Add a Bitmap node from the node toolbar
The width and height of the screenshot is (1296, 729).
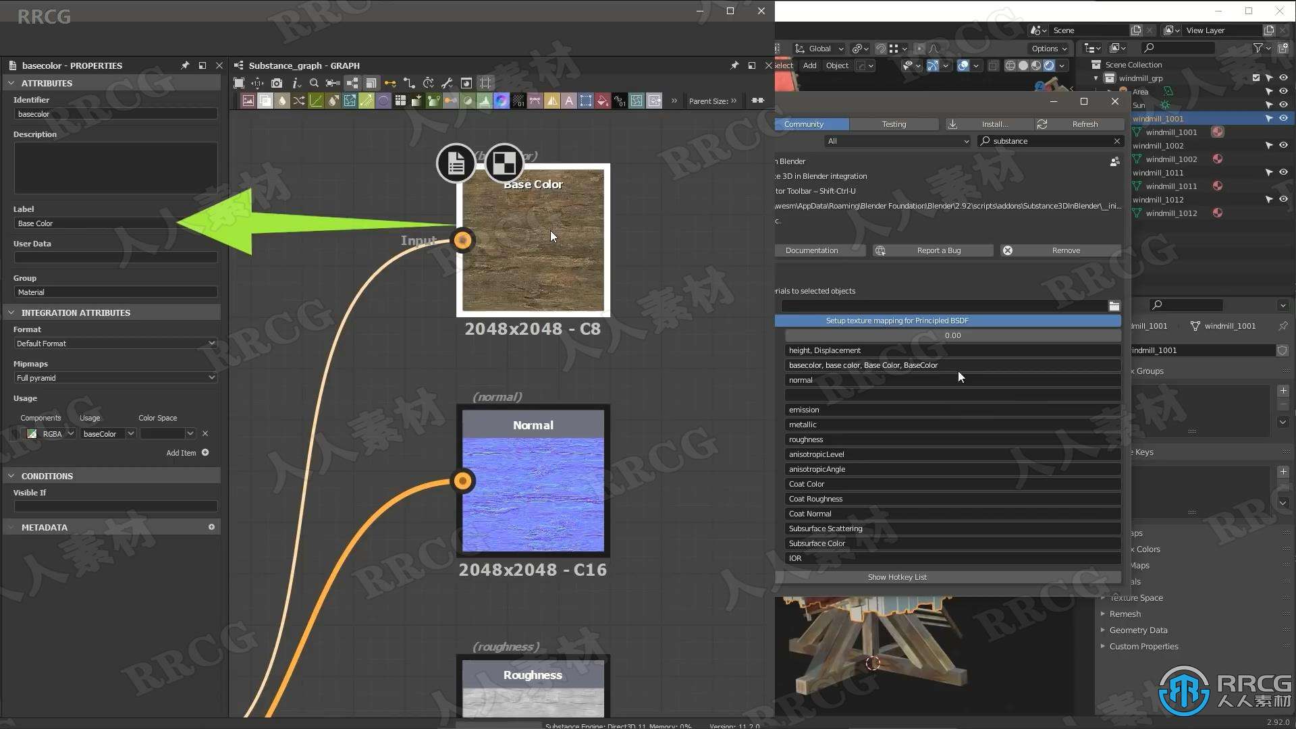click(248, 101)
